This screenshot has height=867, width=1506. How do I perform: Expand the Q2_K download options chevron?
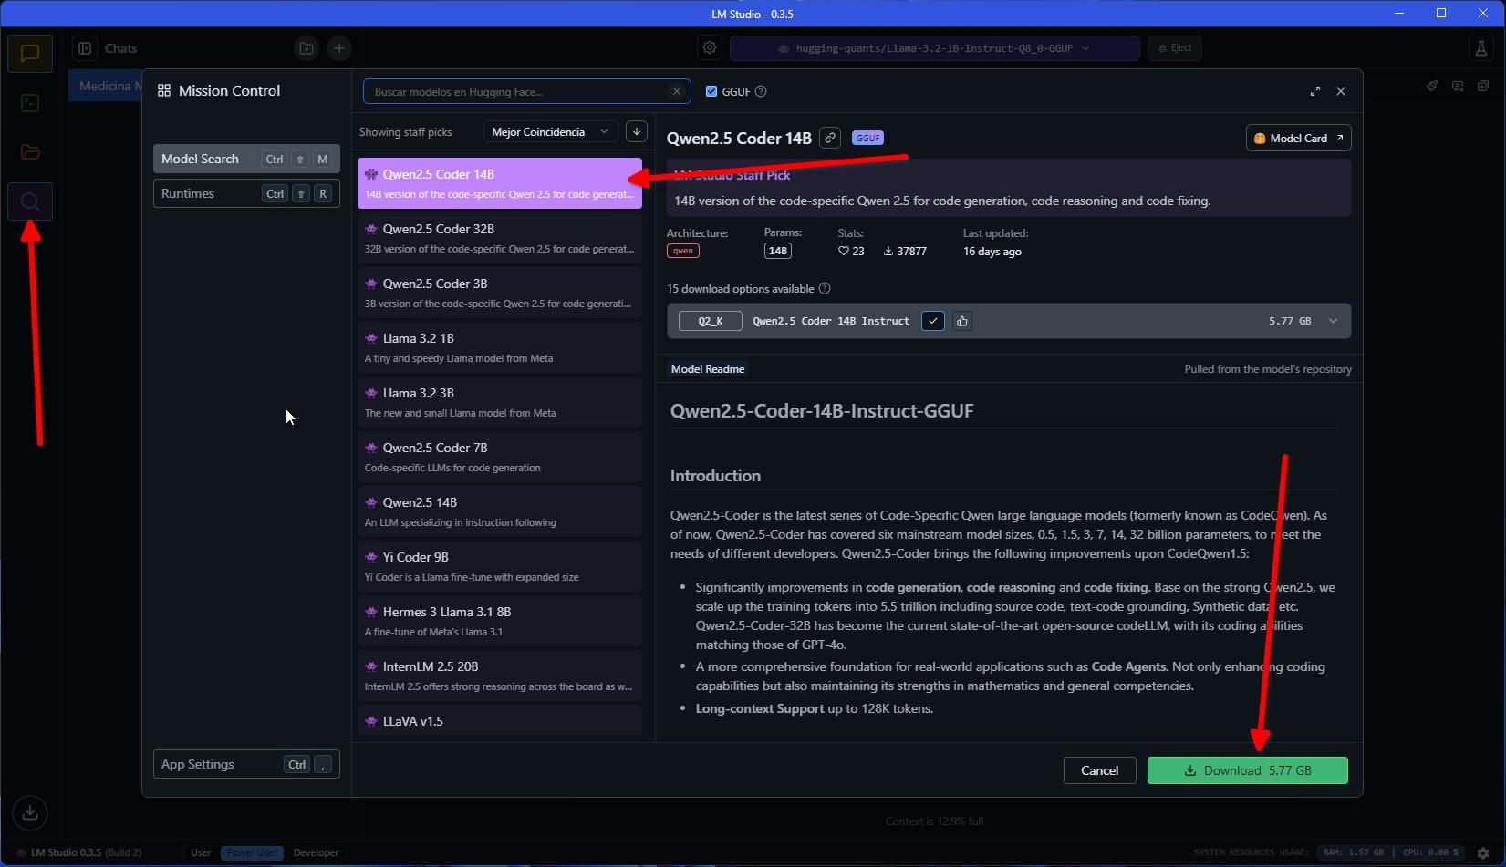[x=1333, y=321]
